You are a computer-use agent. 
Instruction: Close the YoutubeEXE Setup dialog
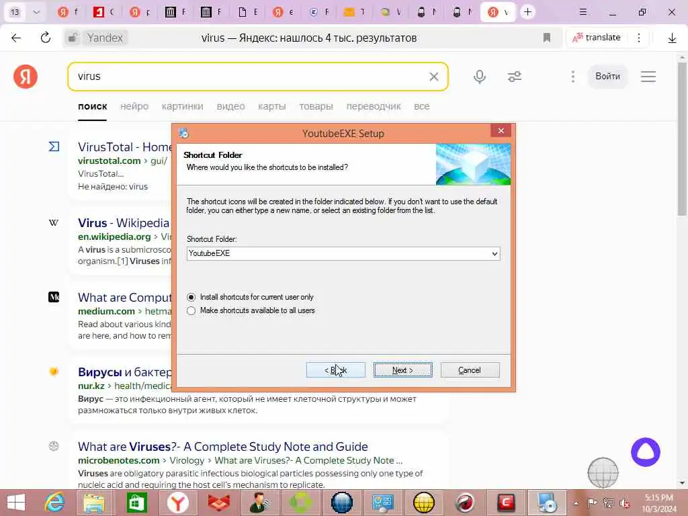(501, 131)
